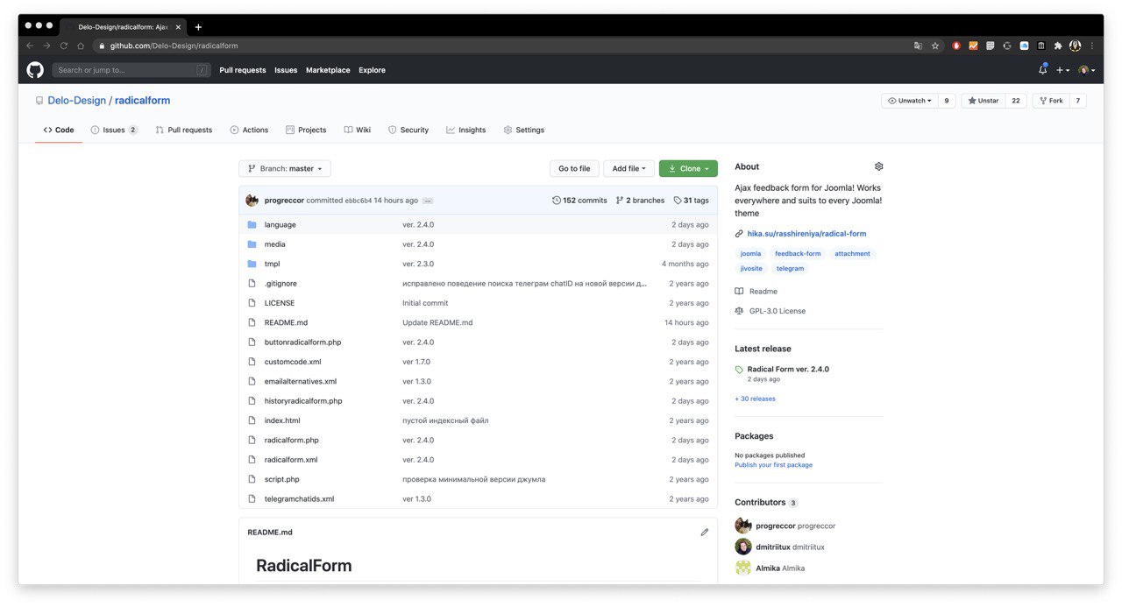
Task: Open the Chrome profile avatar
Action: [x=1075, y=46]
